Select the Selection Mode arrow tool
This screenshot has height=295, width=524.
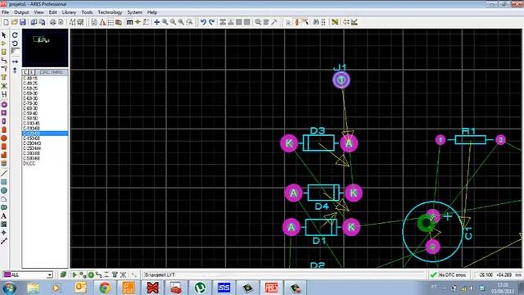[4, 34]
